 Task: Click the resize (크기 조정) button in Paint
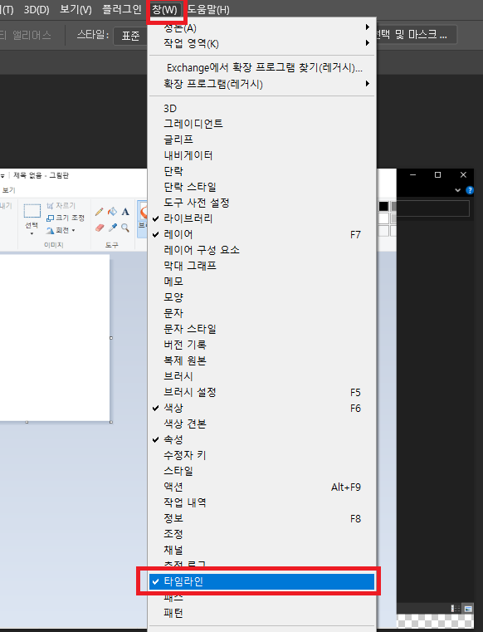pos(66,218)
